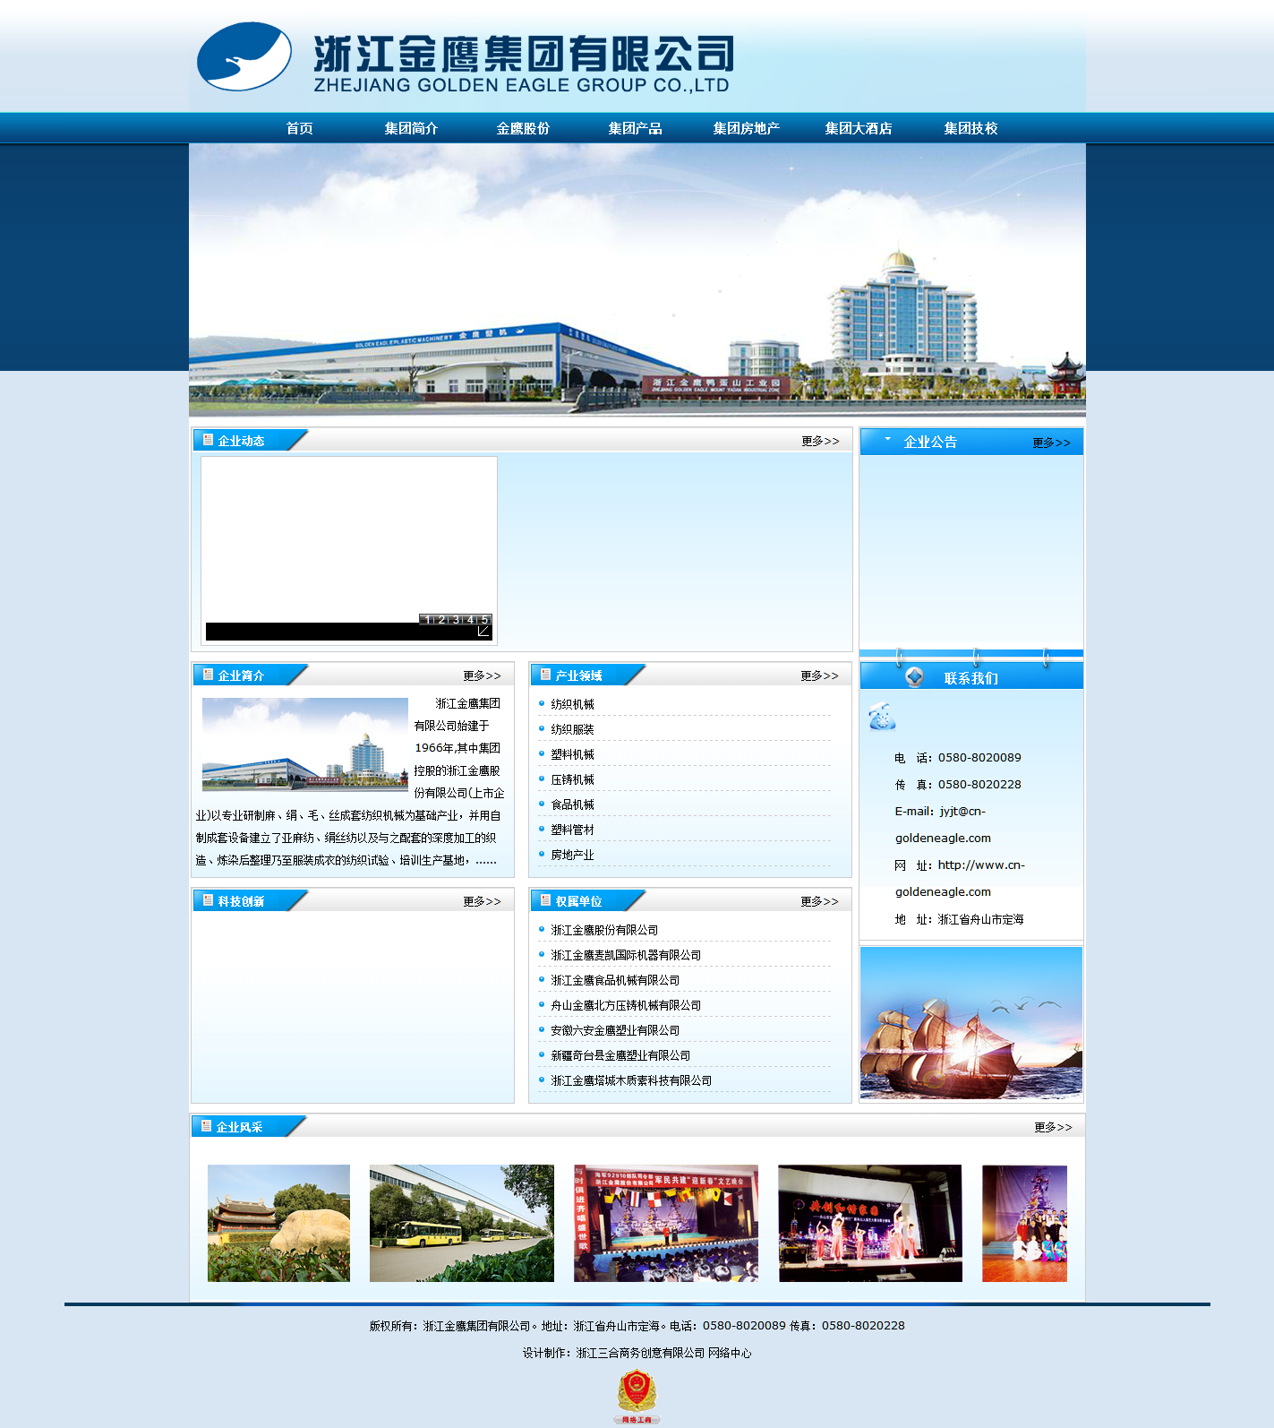This screenshot has height=1428, width=1274.
Task: Open the 纺织服装 industry link
Action: pyautogui.click(x=572, y=729)
